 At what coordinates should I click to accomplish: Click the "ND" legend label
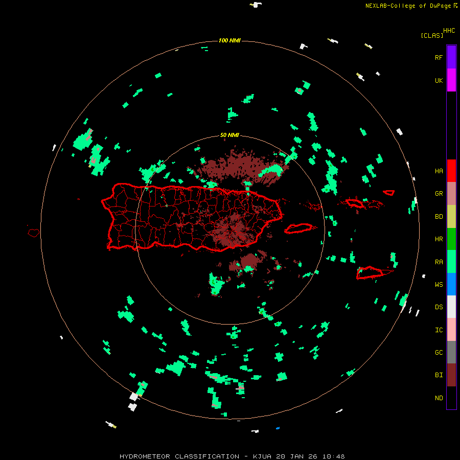(x=439, y=398)
